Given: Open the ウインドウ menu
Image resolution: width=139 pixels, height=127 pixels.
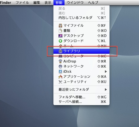Looking at the screenshot, I should [75, 2].
